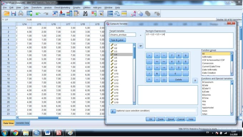Click the ampersand AND operator key
The image size is (243, 137).
tap(157, 74)
